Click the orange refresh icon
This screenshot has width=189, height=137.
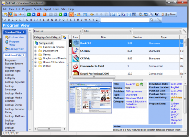[x=45, y=14]
